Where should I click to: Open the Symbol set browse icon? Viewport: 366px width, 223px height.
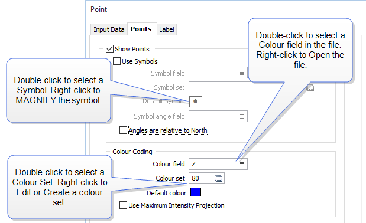click(x=310, y=88)
